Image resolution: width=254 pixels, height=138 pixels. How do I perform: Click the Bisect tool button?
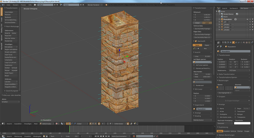[x=11, y=76]
